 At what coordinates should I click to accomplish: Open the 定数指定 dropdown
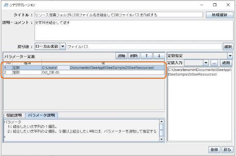tap(200, 56)
